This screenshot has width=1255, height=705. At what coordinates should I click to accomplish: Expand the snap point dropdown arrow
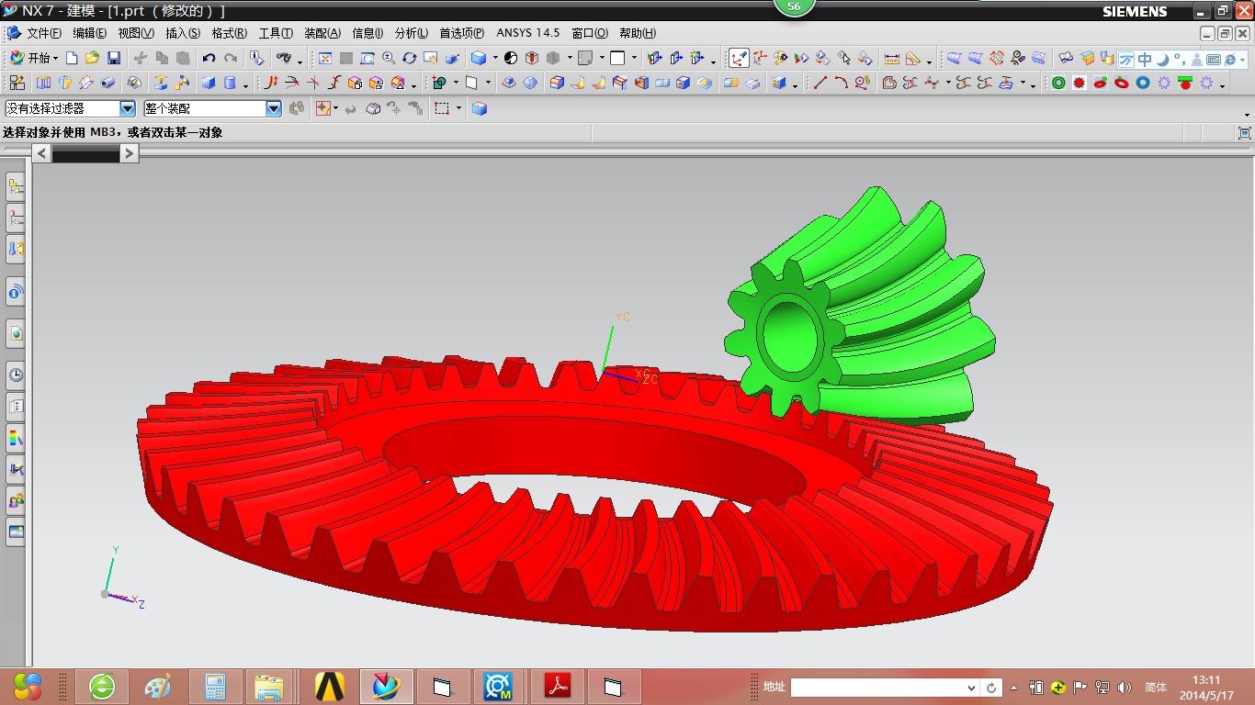coord(335,108)
